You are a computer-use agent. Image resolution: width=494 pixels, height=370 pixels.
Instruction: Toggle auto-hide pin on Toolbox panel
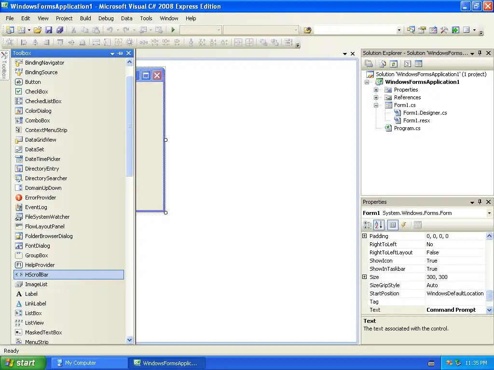[120, 53]
